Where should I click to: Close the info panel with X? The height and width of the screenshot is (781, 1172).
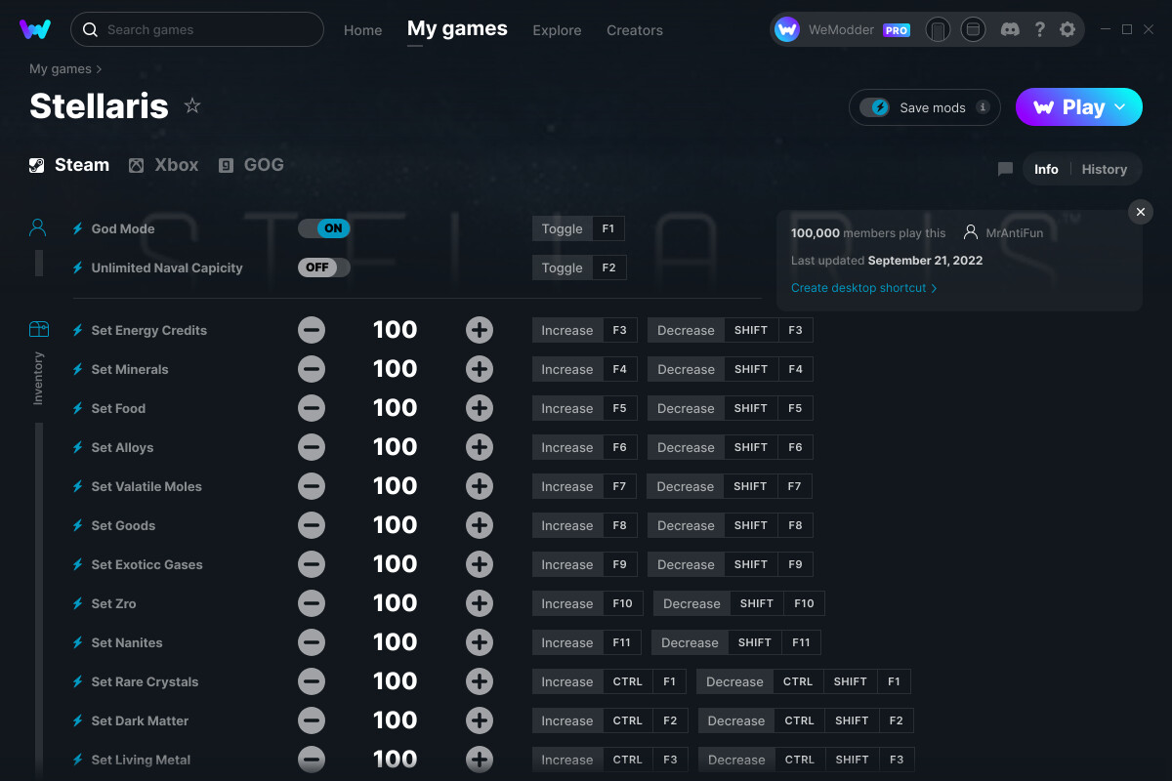[x=1140, y=211]
